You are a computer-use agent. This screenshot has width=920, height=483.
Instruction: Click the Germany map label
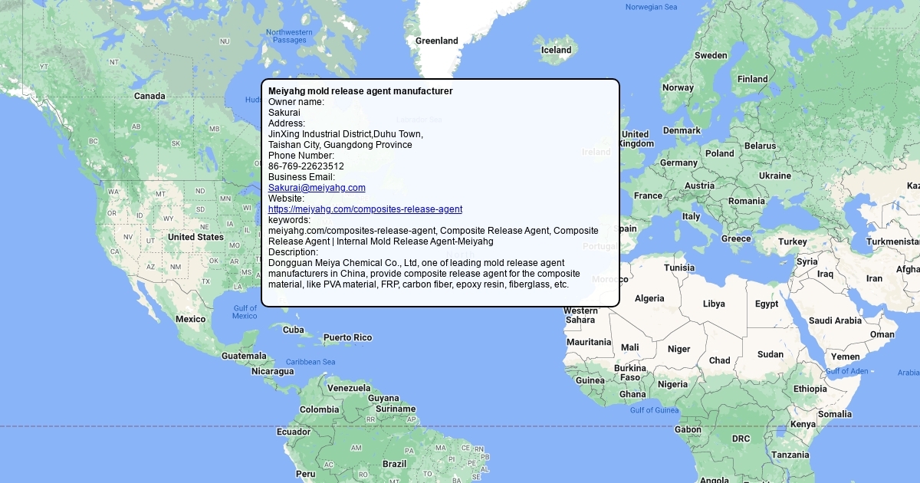coord(678,163)
